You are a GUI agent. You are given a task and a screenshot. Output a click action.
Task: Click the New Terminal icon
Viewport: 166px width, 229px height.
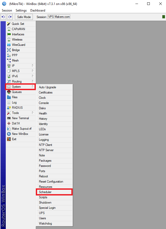[x=9, y=118]
